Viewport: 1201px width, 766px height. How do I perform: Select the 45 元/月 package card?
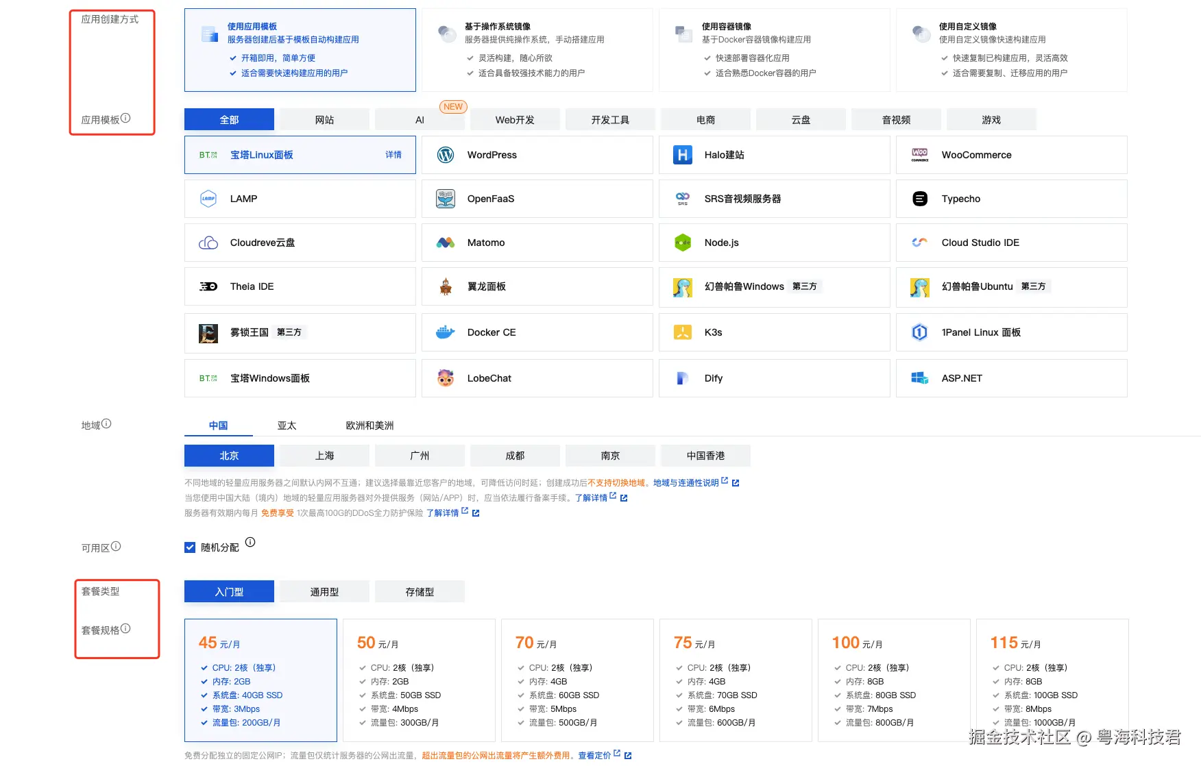260,680
